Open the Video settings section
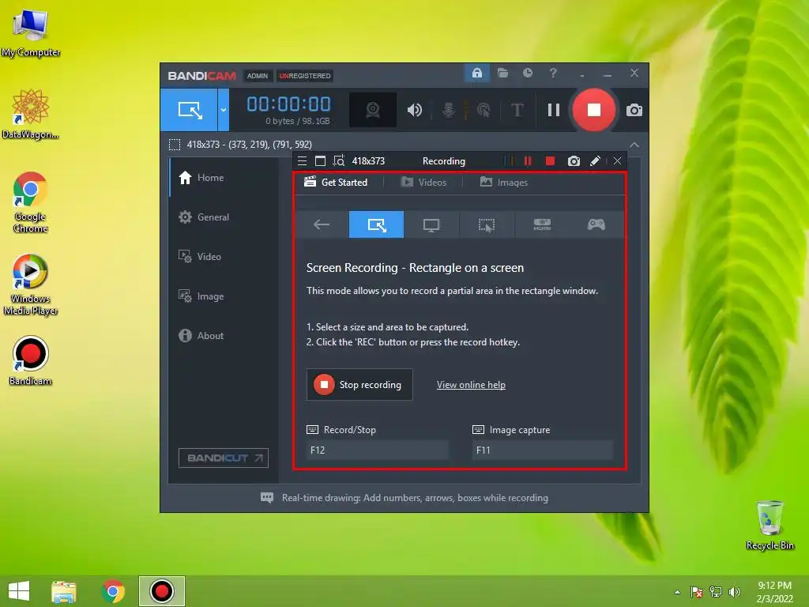The width and height of the screenshot is (809, 607). pyautogui.click(x=224, y=257)
